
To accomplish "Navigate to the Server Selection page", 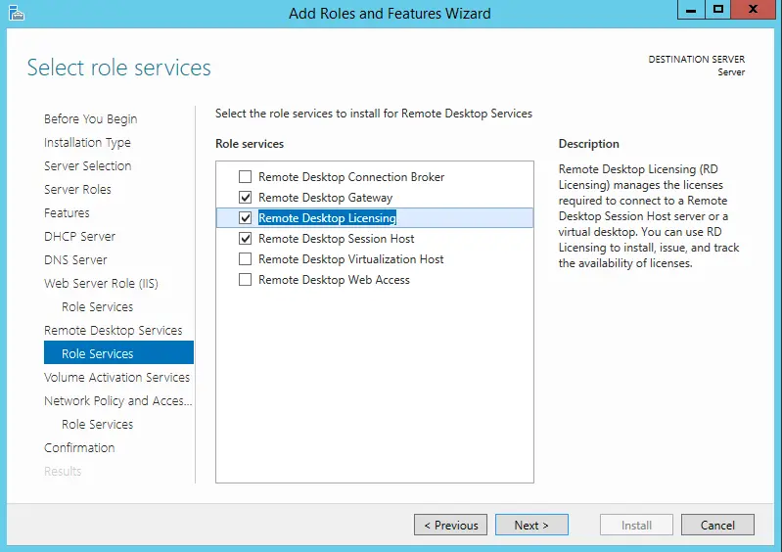I will point(87,166).
